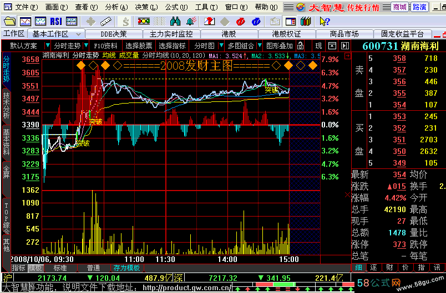Open the 公式(U) menu
Image resolution: width=446 pixels, height=293 pixels.
[x=176, y=7]
